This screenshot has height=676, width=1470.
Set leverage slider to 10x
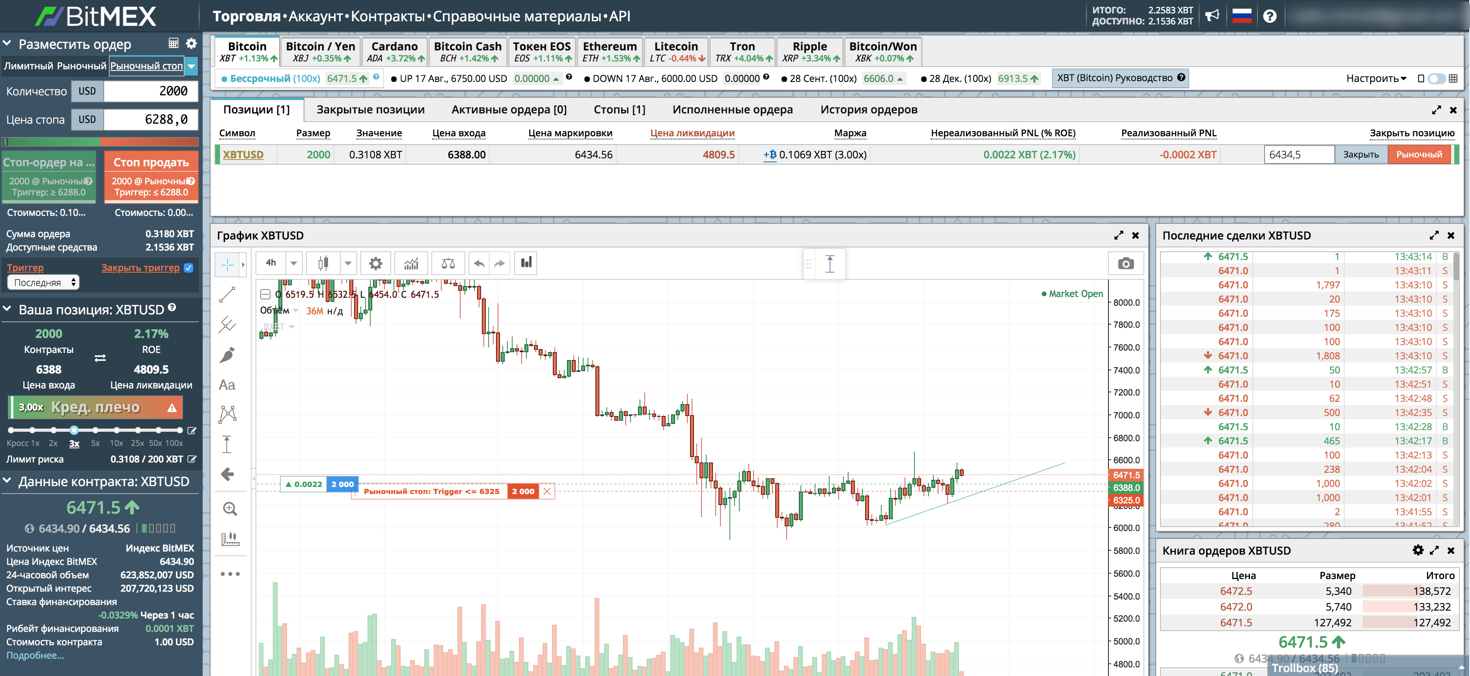[116, 430]
